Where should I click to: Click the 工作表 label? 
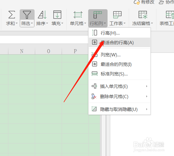pyautogui.click(x=116, y=24)
